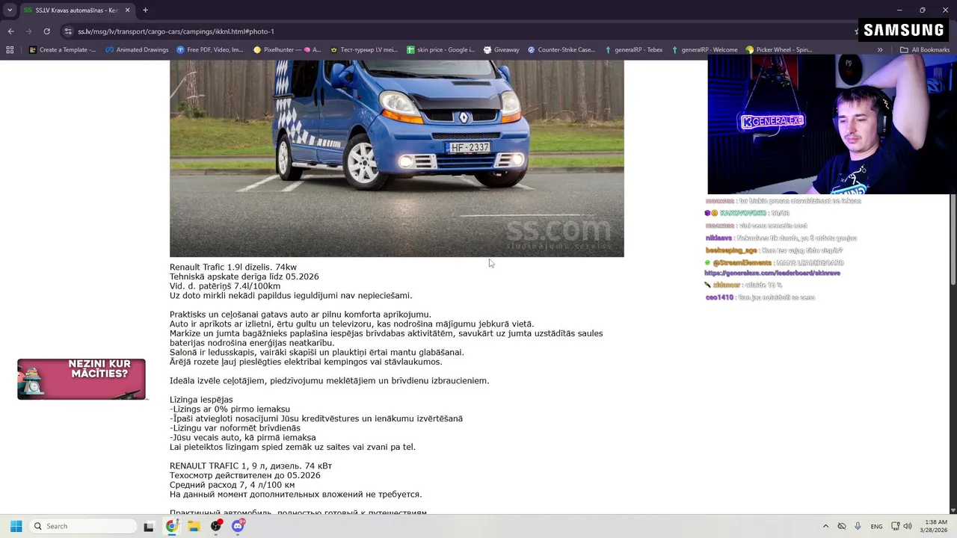Click the taskbar Search box

84,526
